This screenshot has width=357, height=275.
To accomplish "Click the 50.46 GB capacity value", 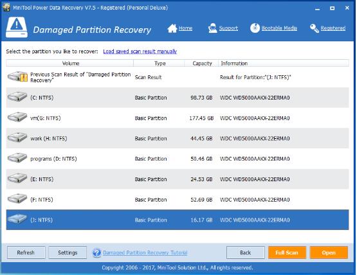I will [201, 159].
